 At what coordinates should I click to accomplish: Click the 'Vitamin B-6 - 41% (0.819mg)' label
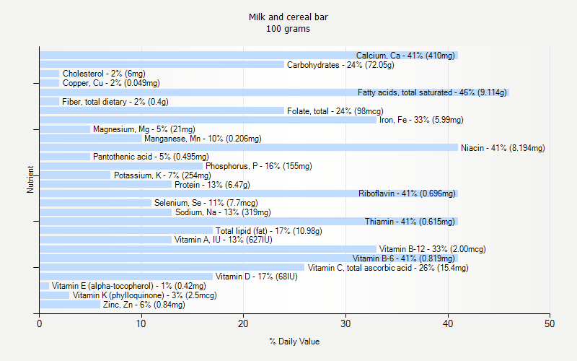pos(404,258)
